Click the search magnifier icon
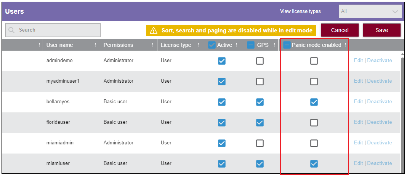Image resolution: width=407 pixels, height=176 pixels. 12,30
